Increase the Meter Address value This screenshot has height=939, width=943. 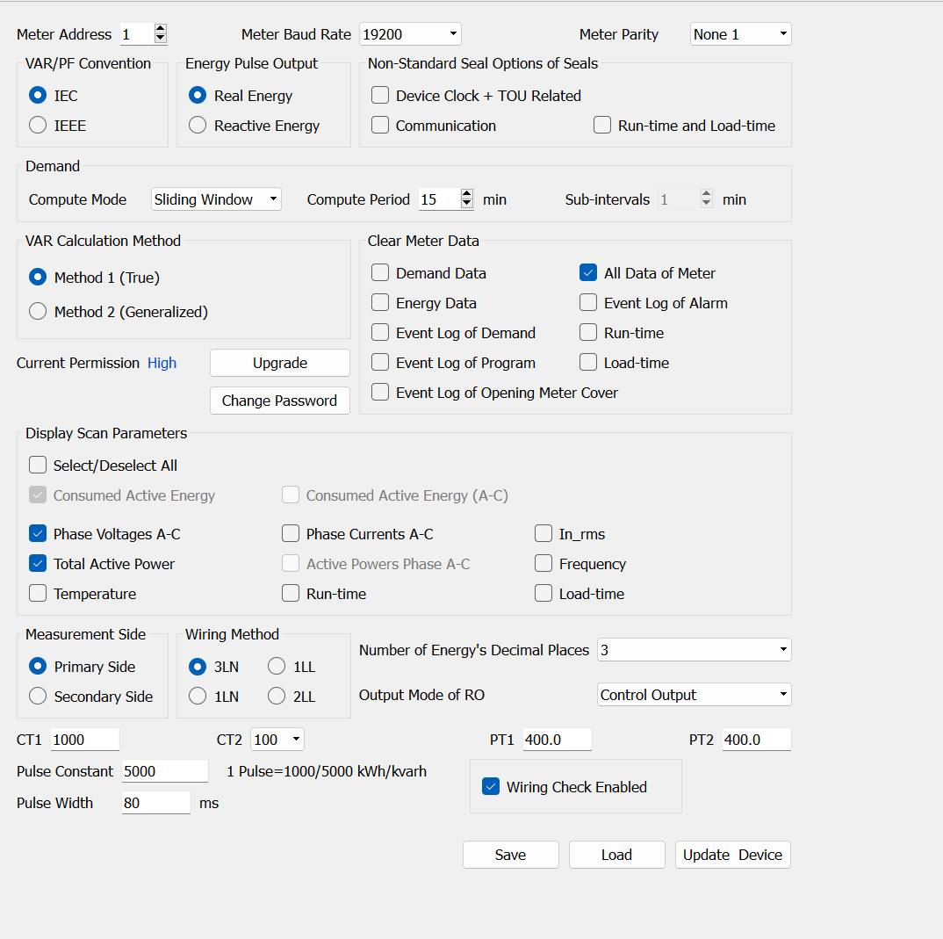click(161, 29)
